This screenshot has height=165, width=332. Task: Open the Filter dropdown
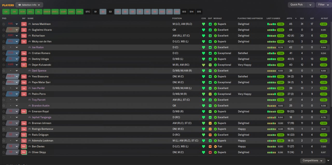pos(323,5)
